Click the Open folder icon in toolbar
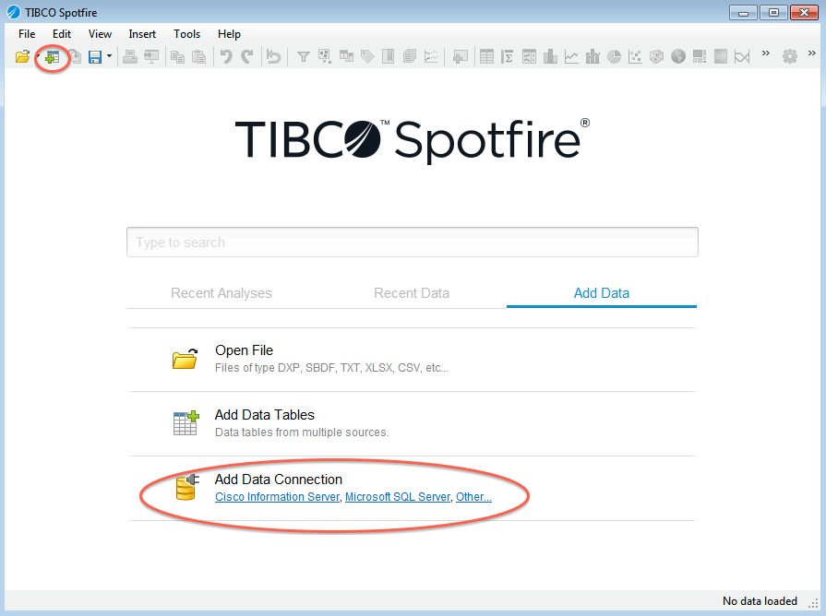This screenshot has width=826, height=616. click(23, 57)
